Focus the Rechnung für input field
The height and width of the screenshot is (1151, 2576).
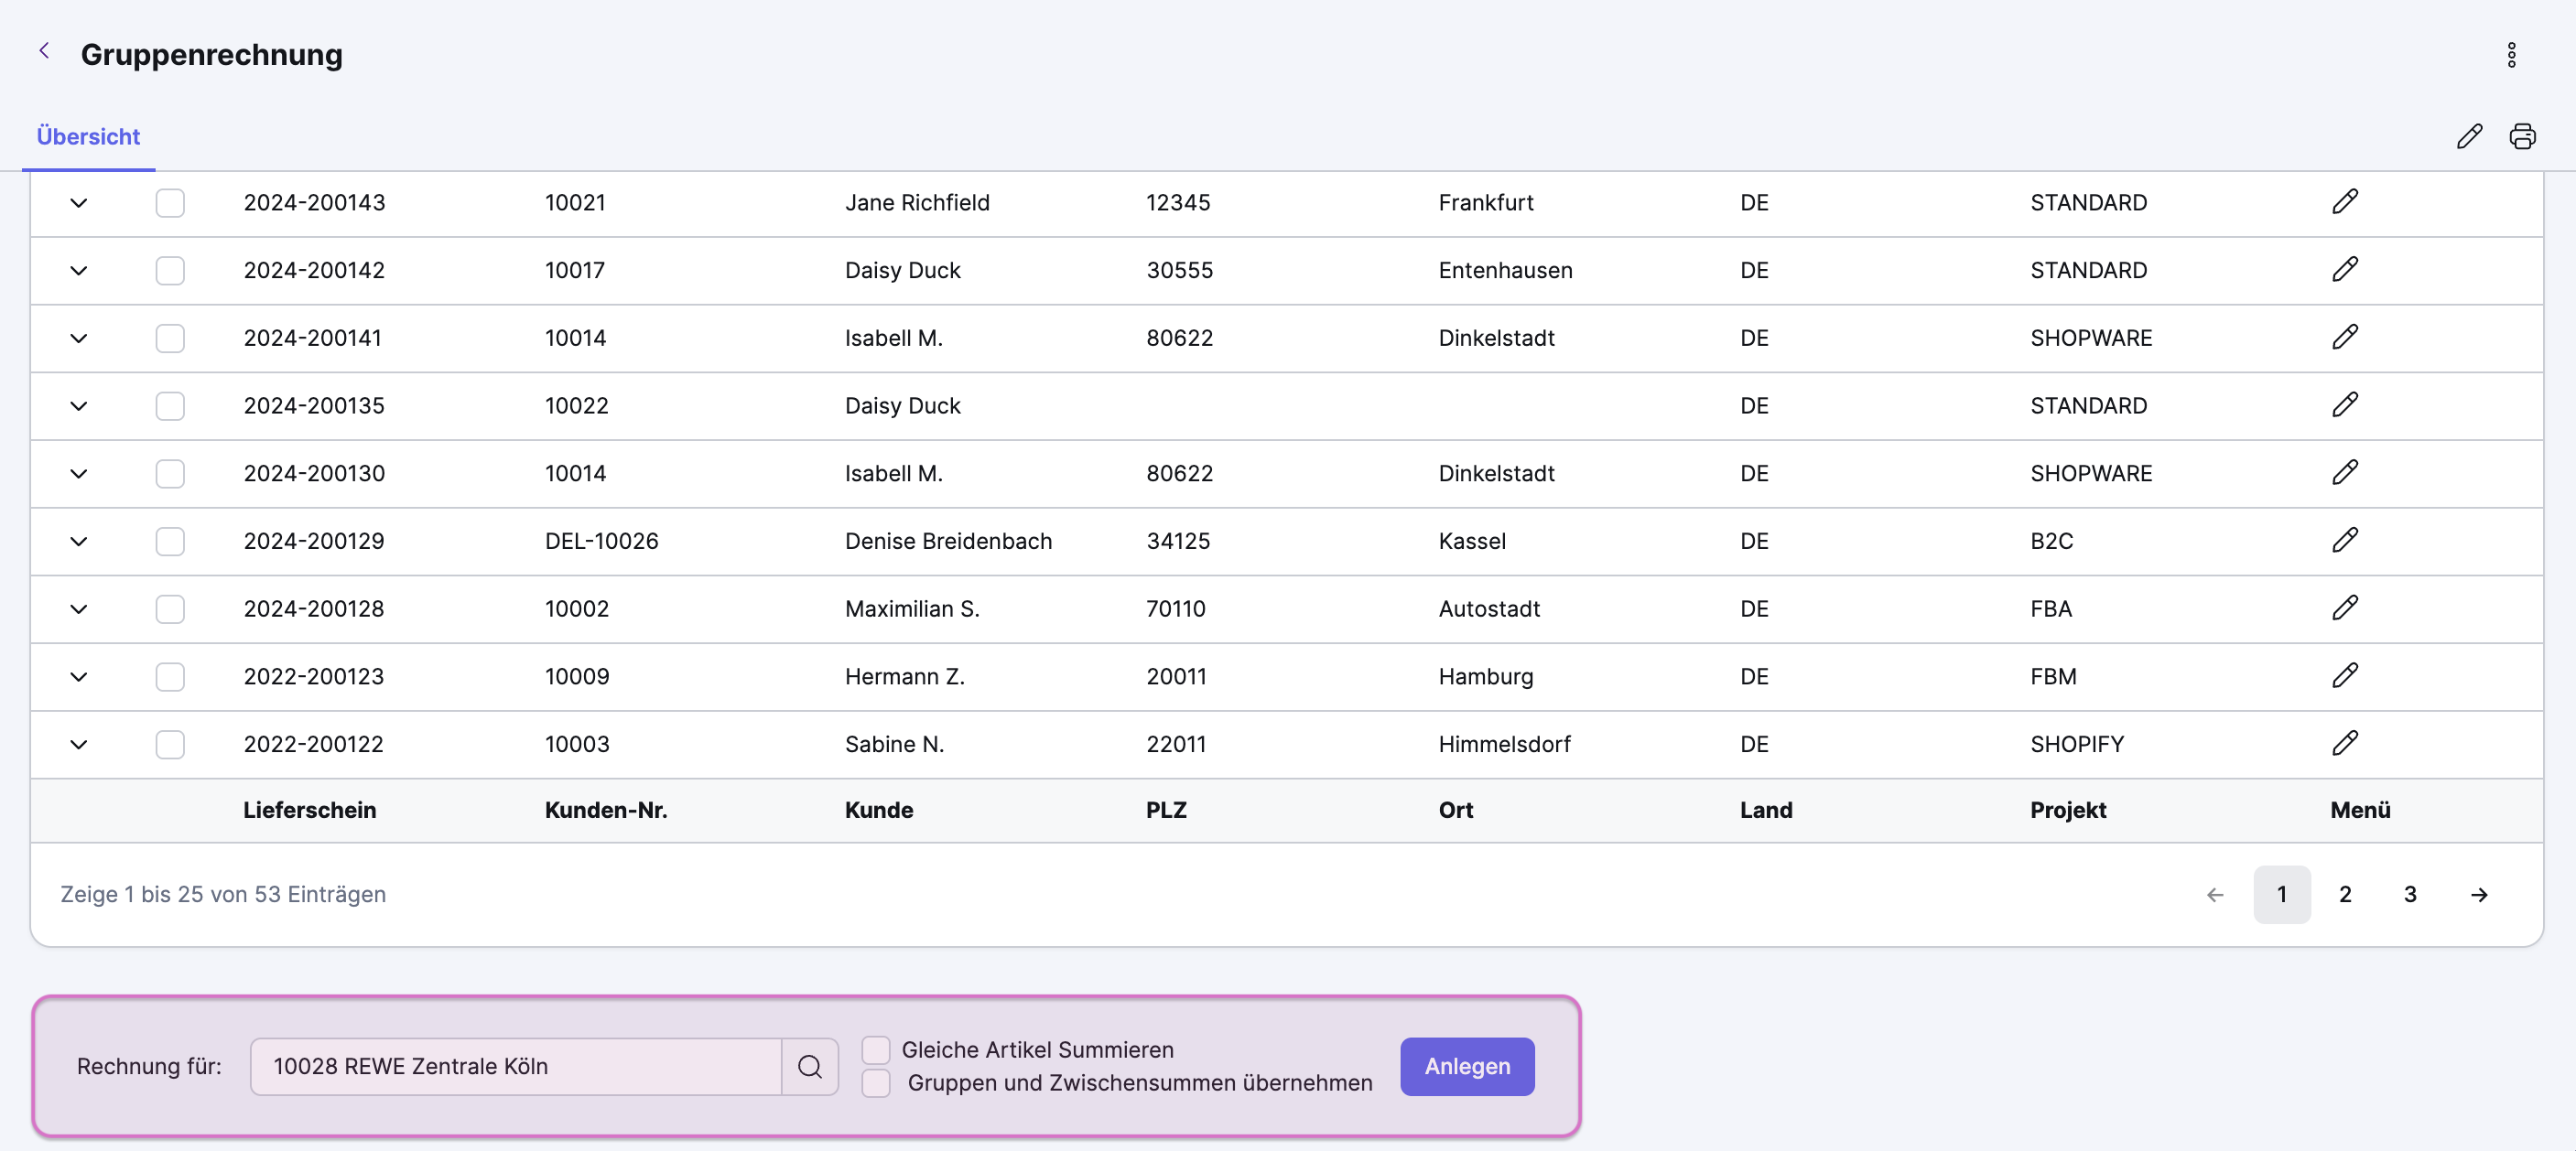(x=515, y=1066)
